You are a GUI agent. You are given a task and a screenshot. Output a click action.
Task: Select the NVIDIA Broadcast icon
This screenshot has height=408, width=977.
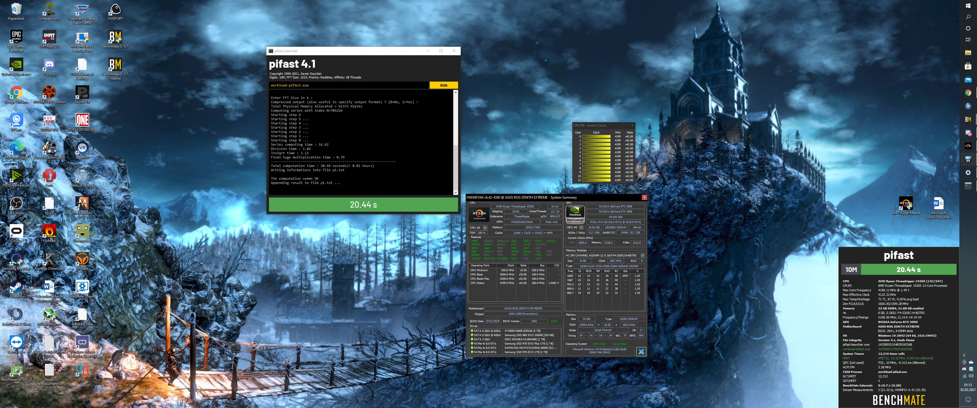16,178
